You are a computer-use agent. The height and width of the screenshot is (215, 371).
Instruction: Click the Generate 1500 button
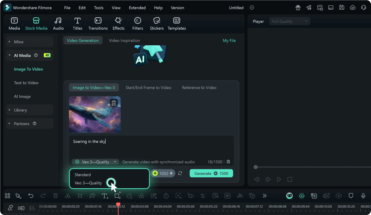(211, 173)
